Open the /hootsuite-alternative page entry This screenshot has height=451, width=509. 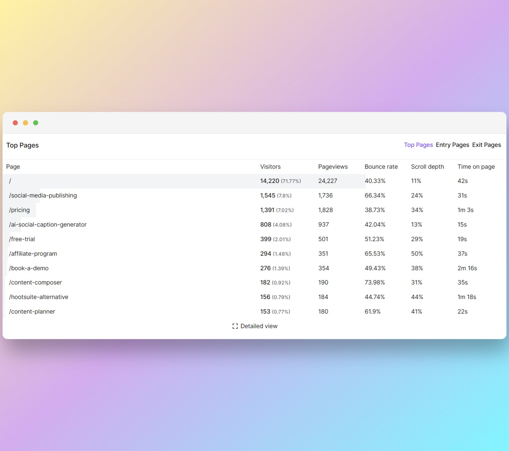pos(39,297)
